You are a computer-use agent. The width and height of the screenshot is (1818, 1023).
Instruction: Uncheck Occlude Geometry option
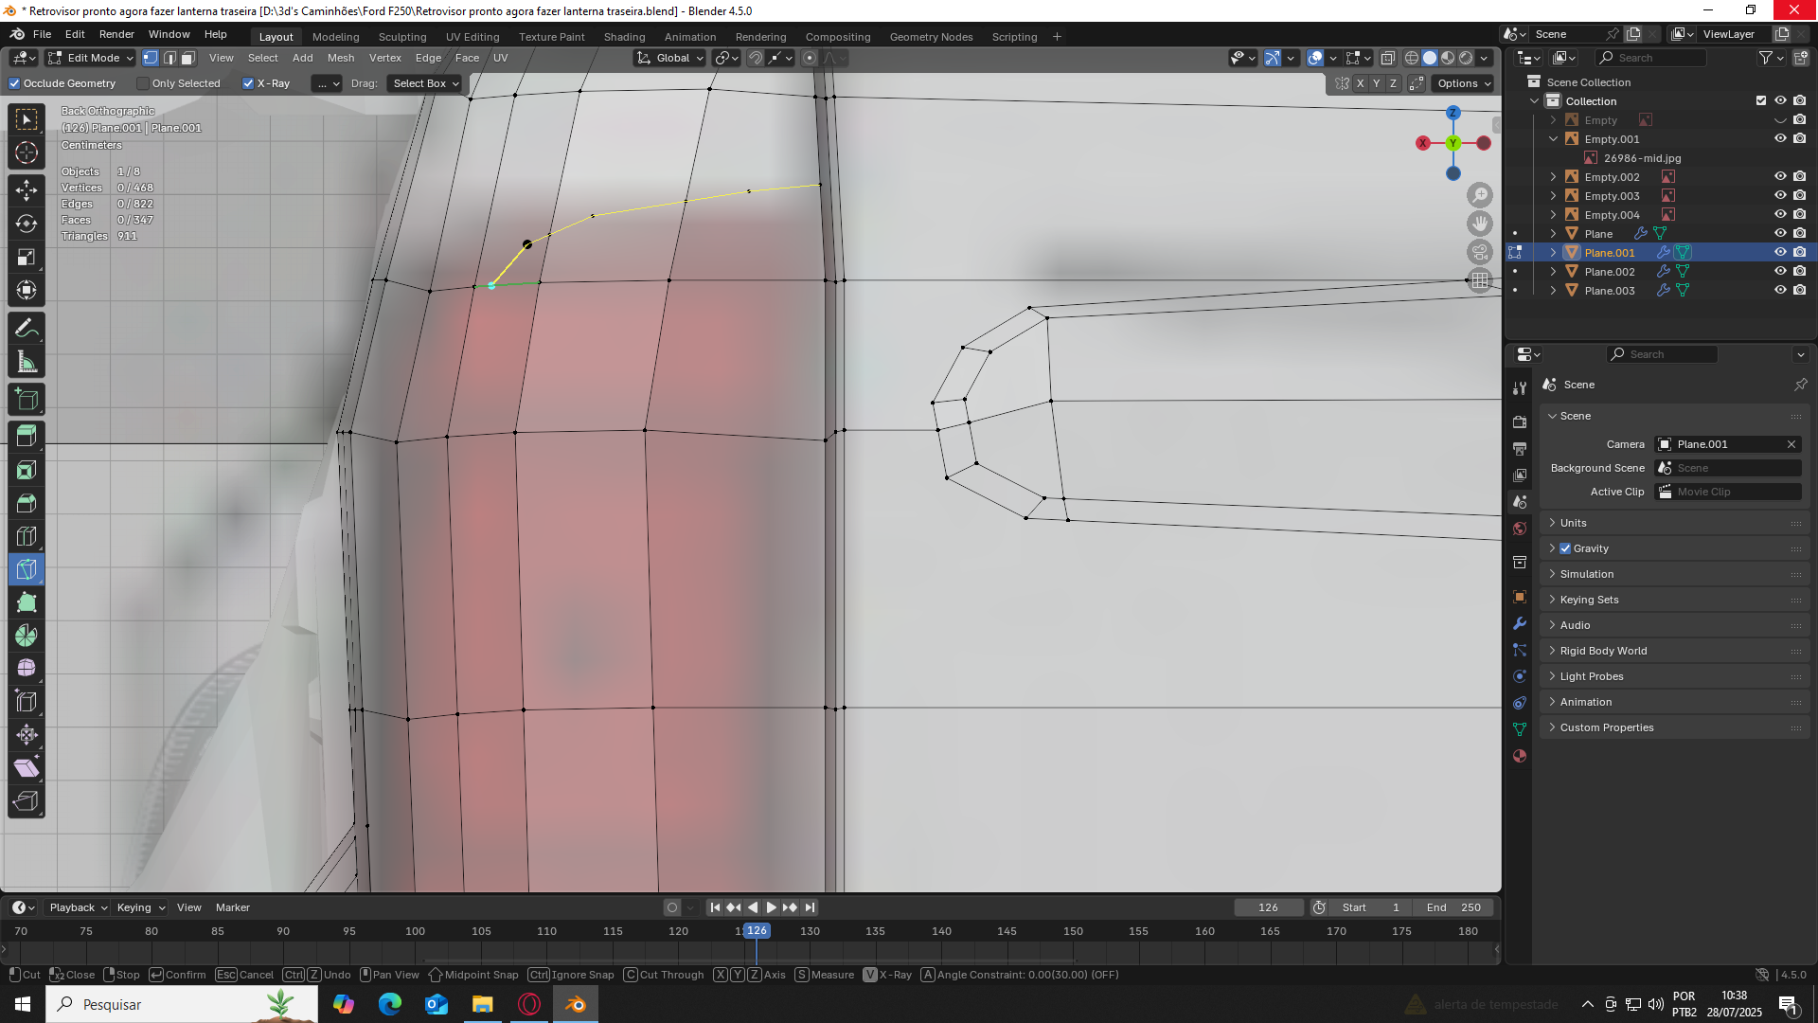pos(14,83)
